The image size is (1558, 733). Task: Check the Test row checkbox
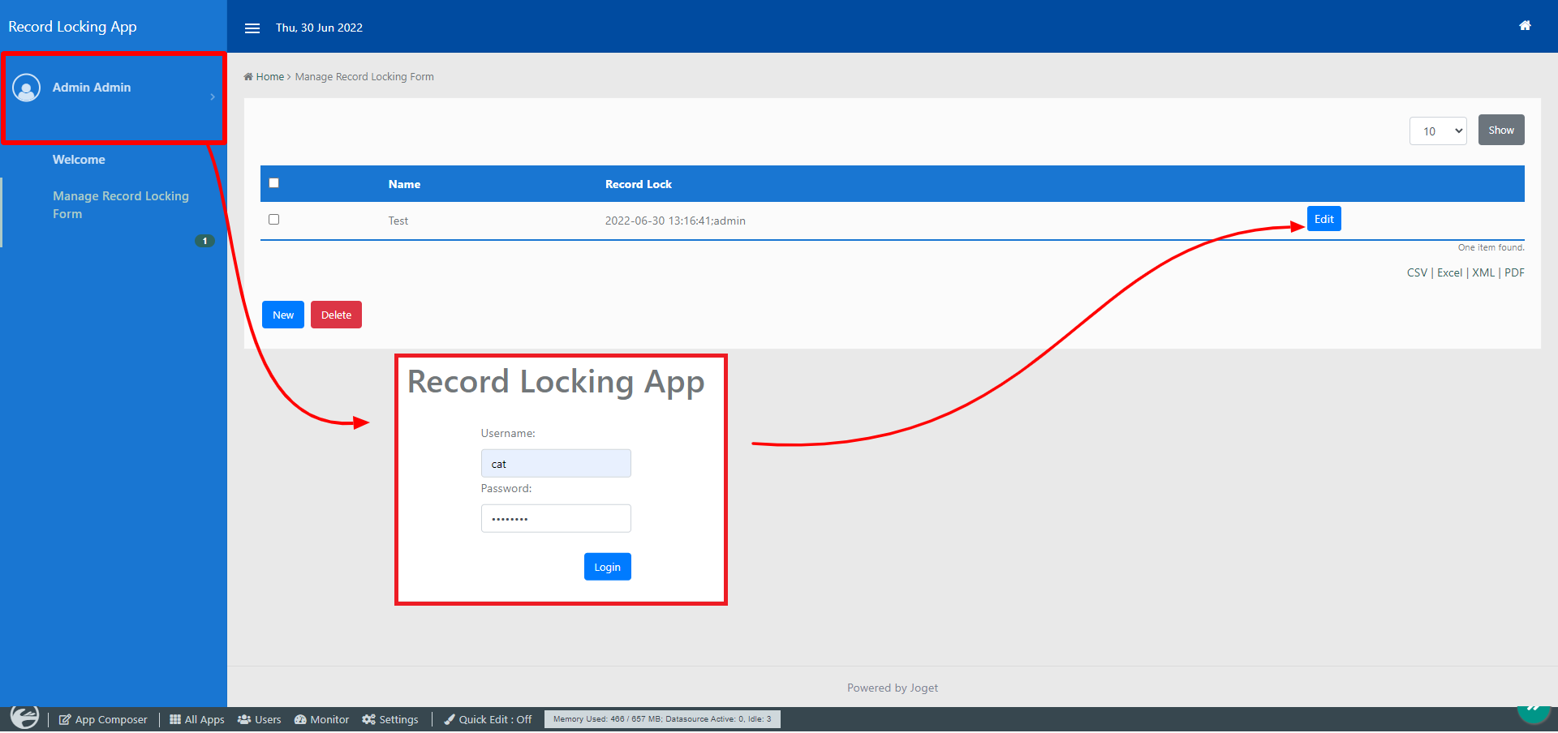[274, 220]
